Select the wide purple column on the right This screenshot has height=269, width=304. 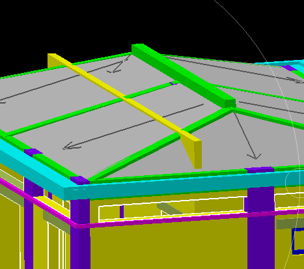point(261,228)
